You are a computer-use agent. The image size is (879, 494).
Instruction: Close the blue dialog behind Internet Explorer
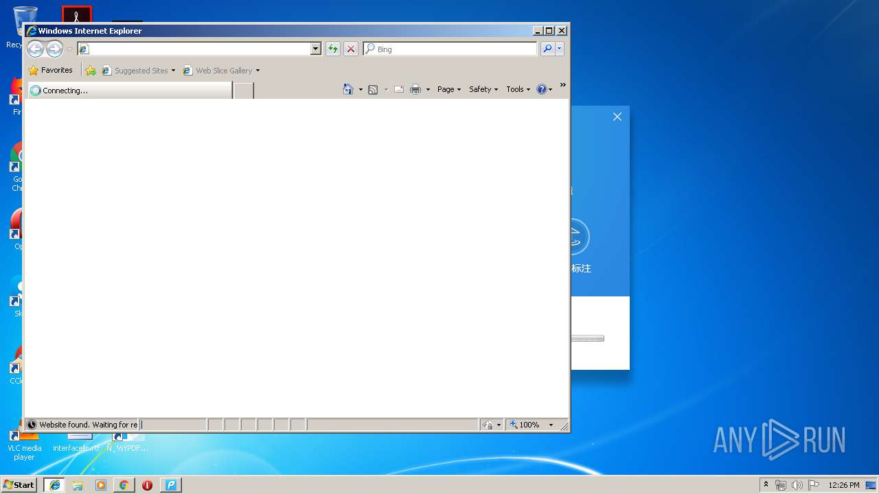point(617,117)
